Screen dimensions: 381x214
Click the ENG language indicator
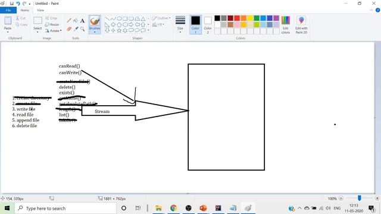337,208
